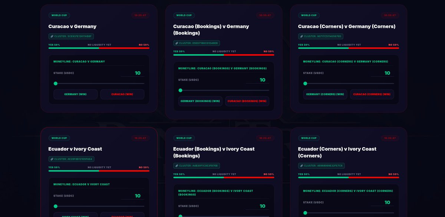
Task: Click probability bar in Ecuador v Ivory Coast card
Action: tap(99, 171)
